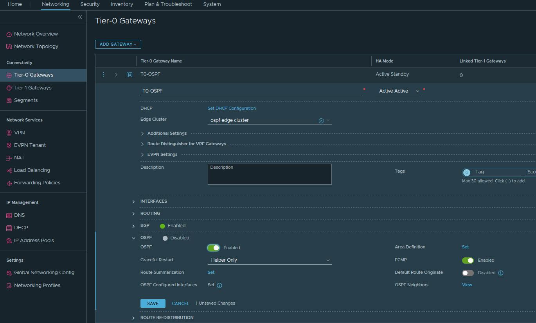Collapse the OSPF section
536x323 pixels.
[x=133, y=238]
